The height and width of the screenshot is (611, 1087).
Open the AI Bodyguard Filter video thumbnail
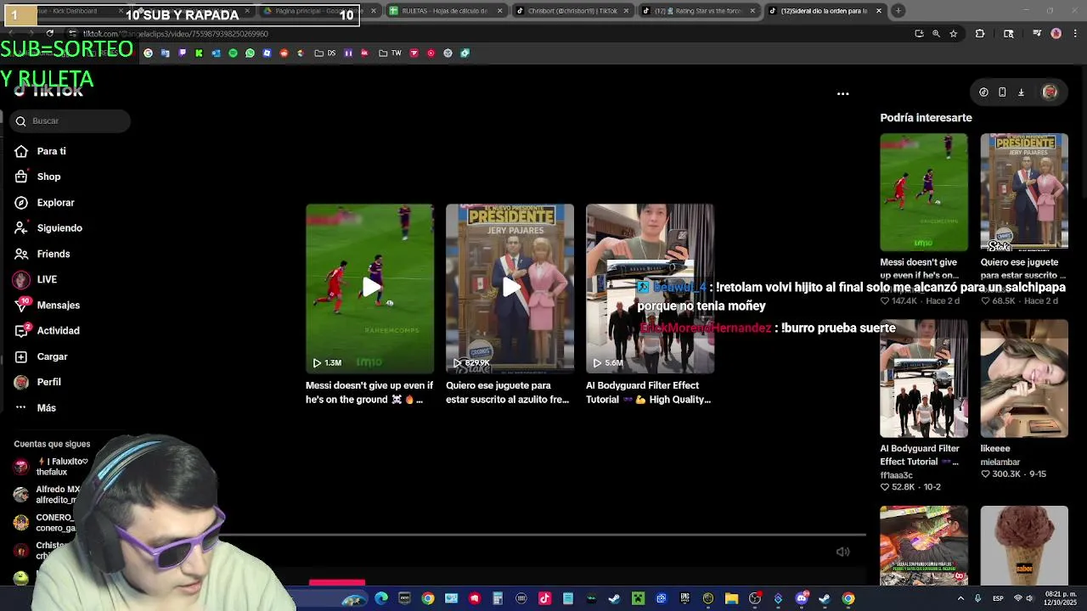click(x=650, y=289)
